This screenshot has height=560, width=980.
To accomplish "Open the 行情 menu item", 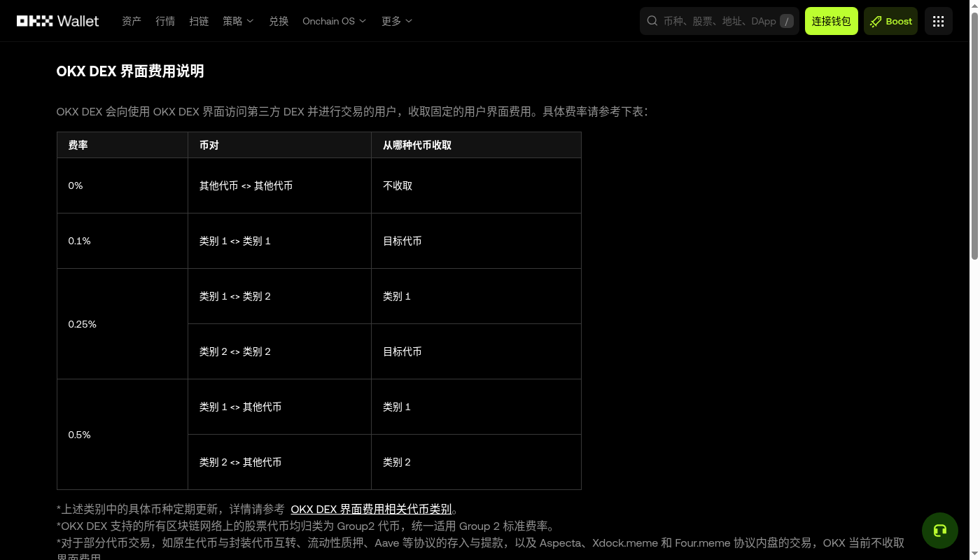I will (x=165, y=21).
